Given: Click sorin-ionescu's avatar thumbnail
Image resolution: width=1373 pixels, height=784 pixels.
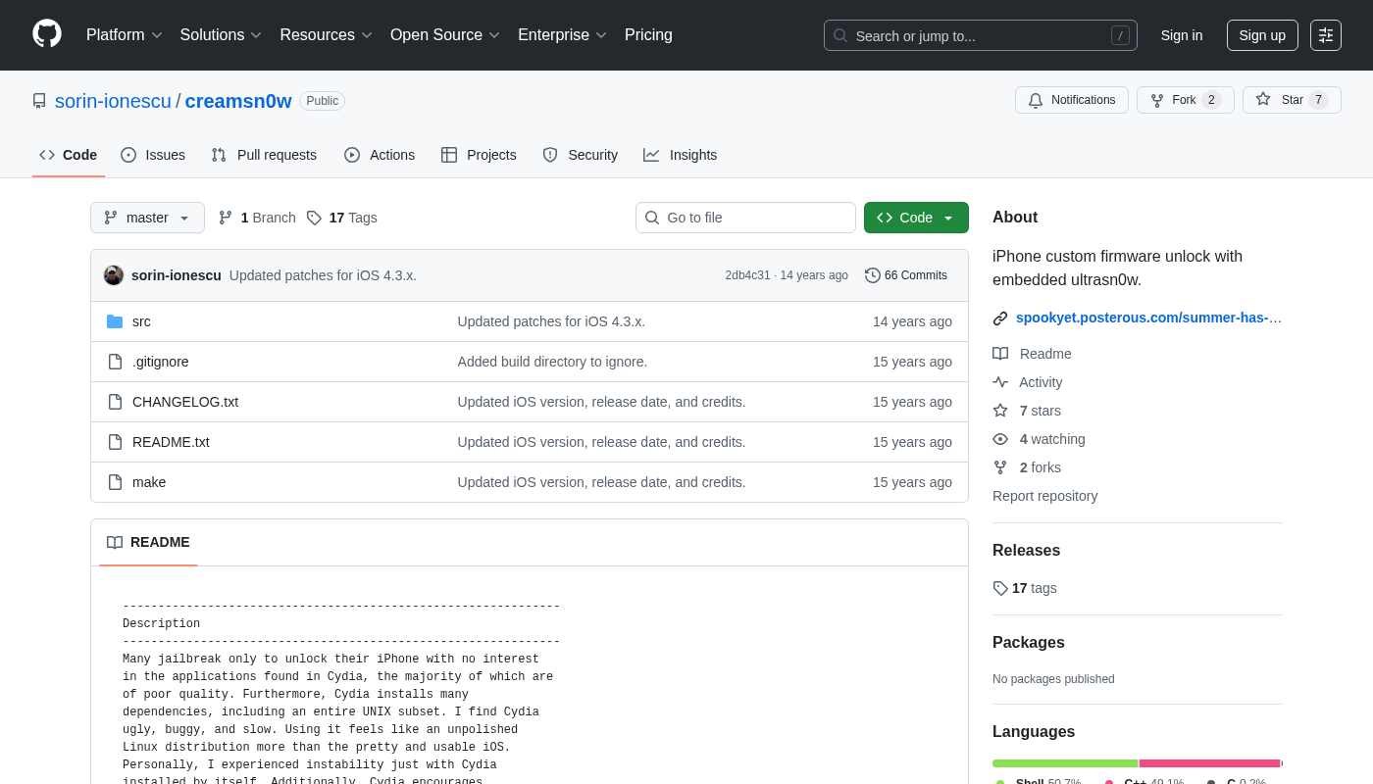Looking at the screenshot, I should (114, 275).
